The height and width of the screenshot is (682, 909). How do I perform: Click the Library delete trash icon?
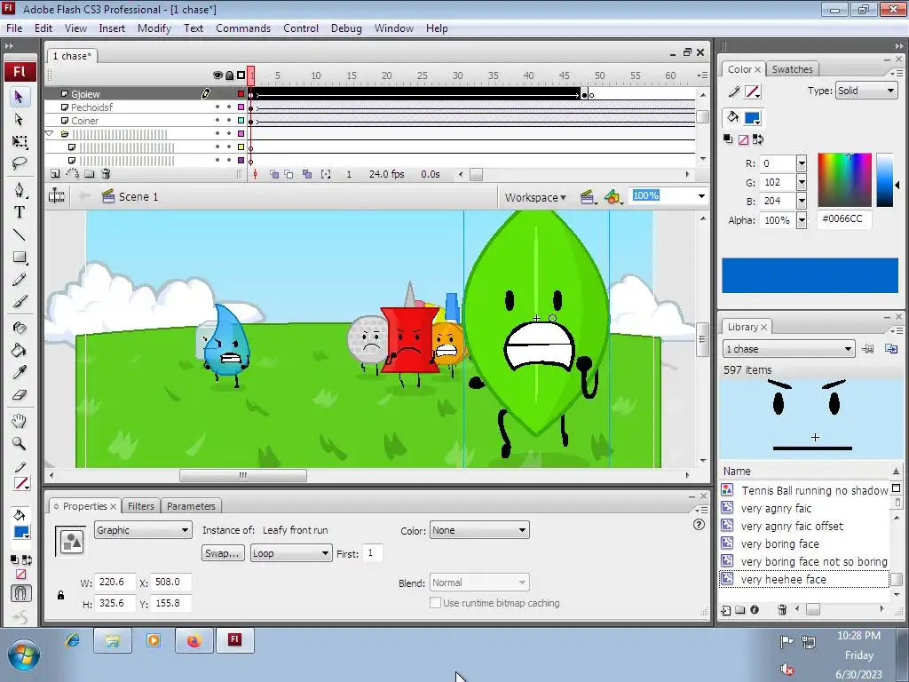[x=782, y=609]
